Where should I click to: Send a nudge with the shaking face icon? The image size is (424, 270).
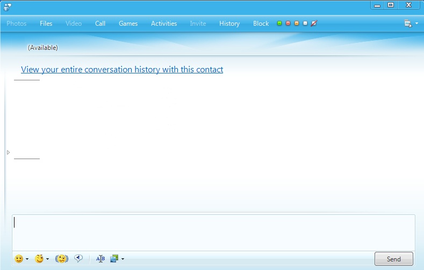62,259
